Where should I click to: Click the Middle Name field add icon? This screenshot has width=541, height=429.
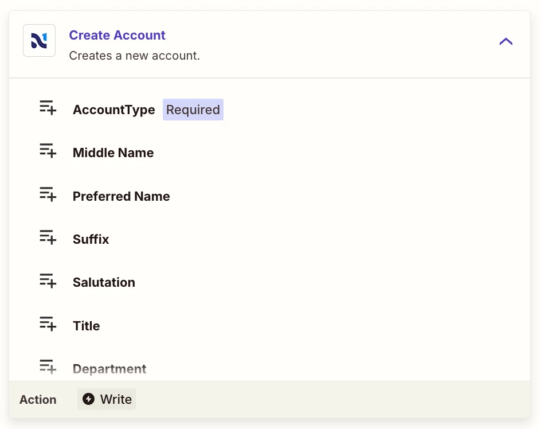point(48,151)
